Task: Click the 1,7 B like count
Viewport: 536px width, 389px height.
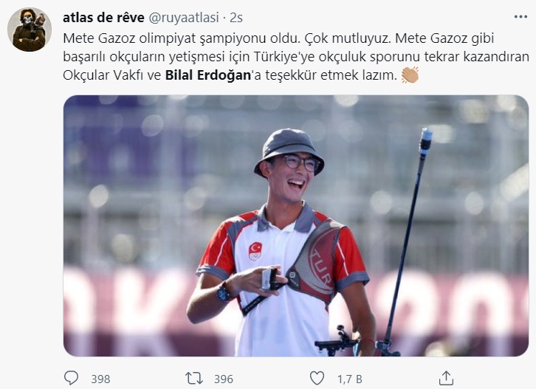Action: pyautogui.click(x=350, y=379)
